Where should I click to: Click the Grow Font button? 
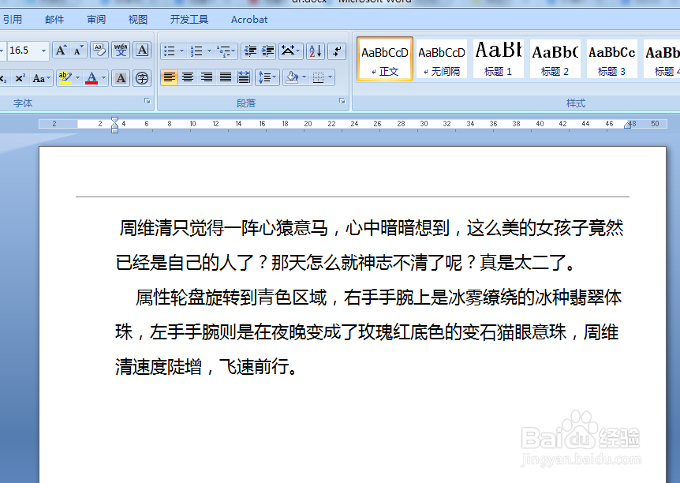[x=62, y=51]
